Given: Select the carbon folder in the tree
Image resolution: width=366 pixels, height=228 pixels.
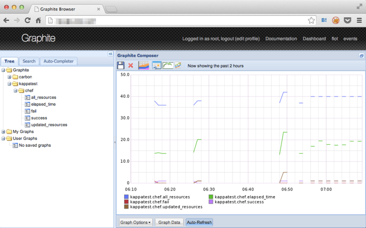Looking at the screenshot, I should 26,77.
